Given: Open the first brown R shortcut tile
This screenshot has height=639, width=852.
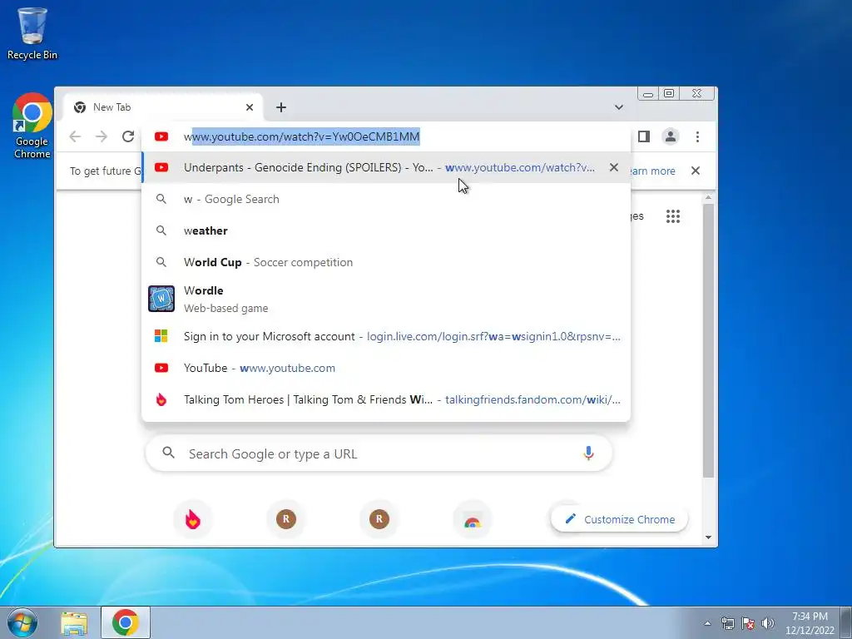Looking at the screenshot, I should (x=286, y=519).
